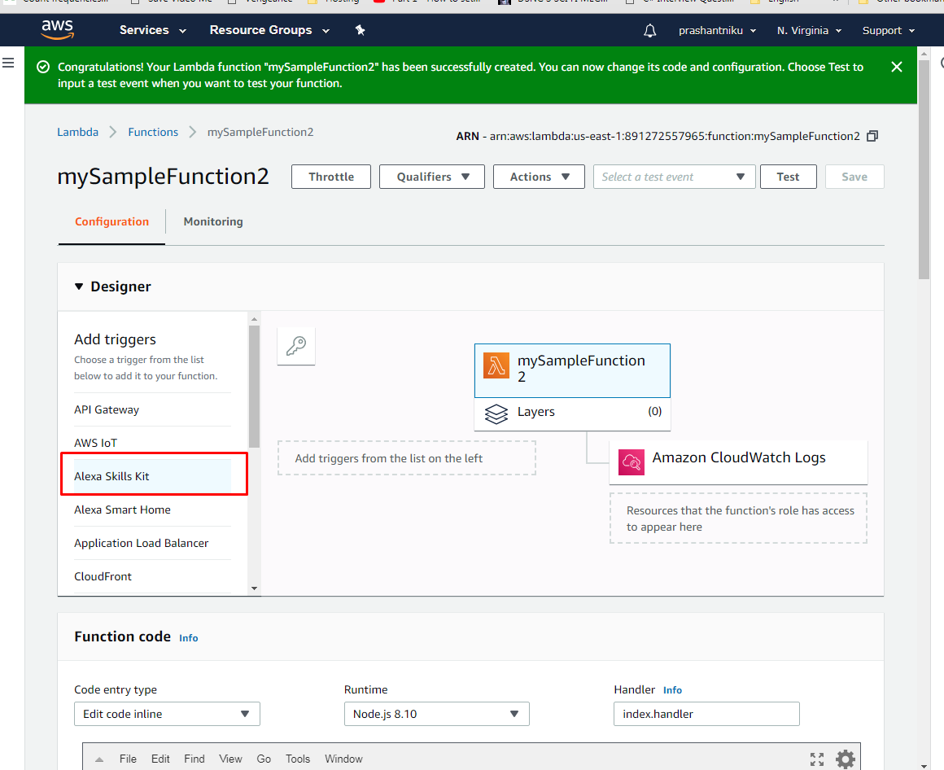Open the Code entry type dropdown

click(x=168, y=714)
